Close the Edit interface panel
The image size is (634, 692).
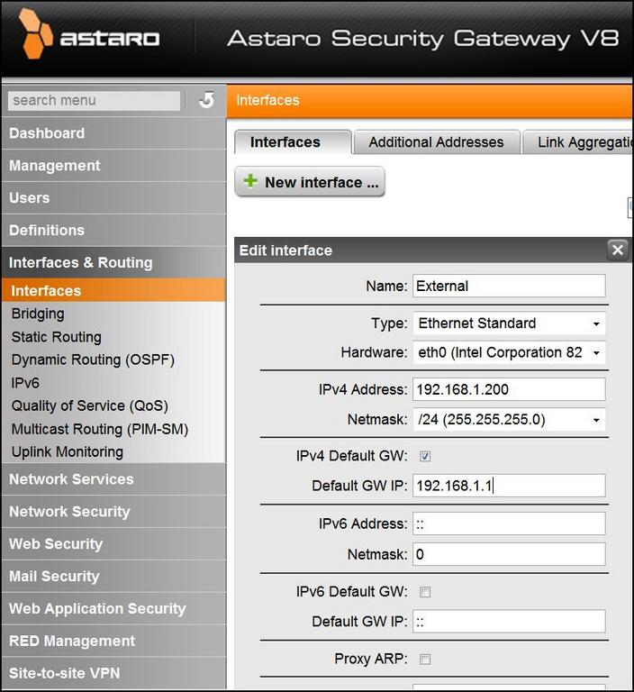coord(617,250)
